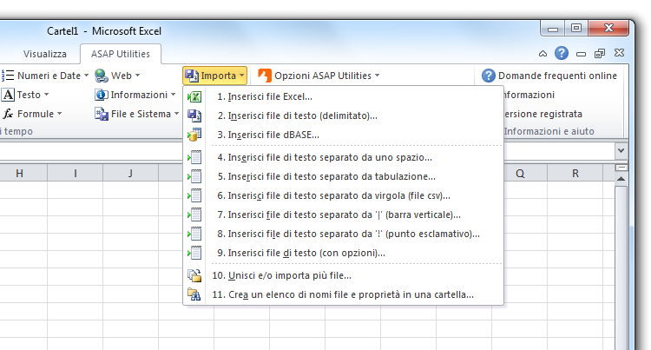Click the vertical scrollbar up arrow

[x=621, y=179]
